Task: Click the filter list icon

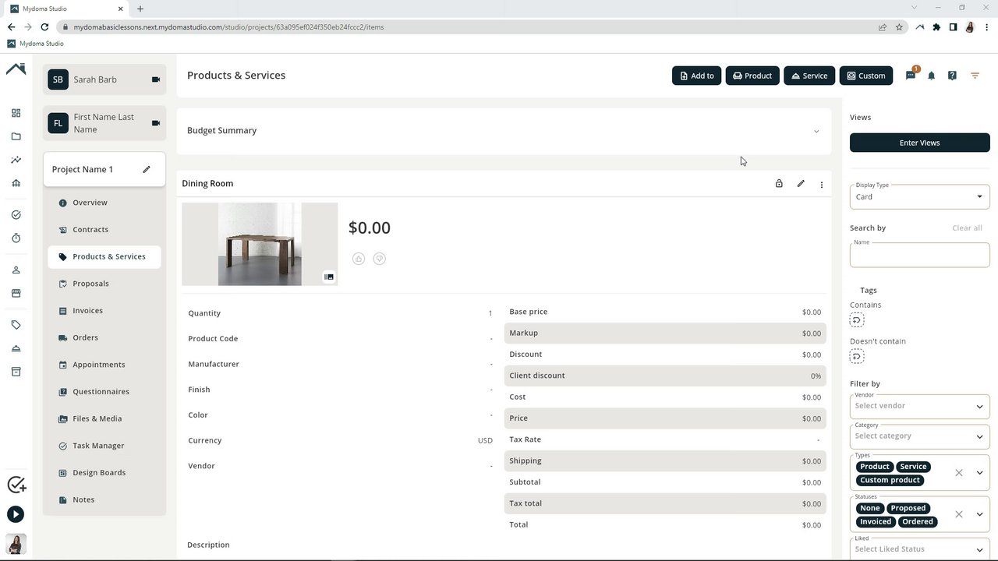Action: click(975, 76)
